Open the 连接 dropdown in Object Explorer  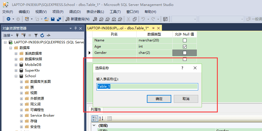click(x=8, y=35)
